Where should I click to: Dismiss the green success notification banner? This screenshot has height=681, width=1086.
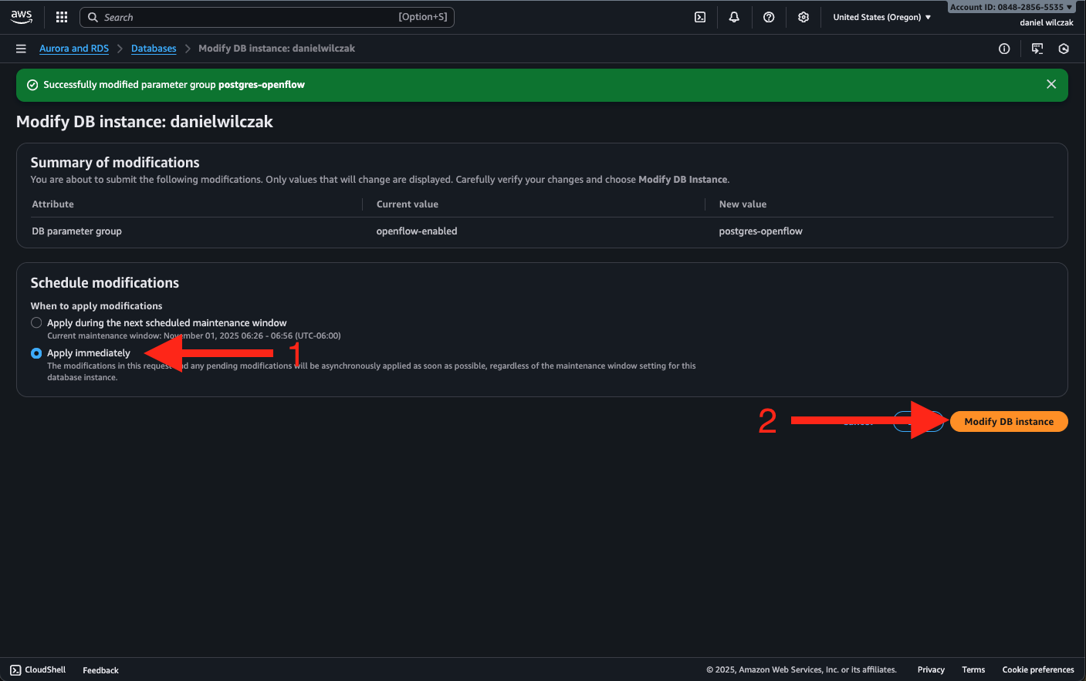(x=1050, y=85)
